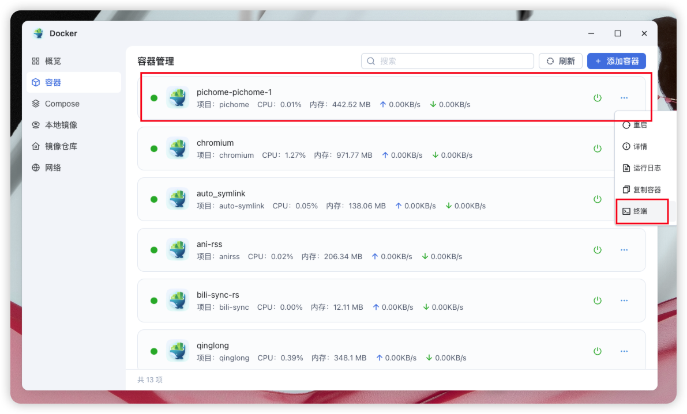Click CPU value 0.39% for qinglong
The height and width of the screenshot is (414, 687).
coord(292,359)
